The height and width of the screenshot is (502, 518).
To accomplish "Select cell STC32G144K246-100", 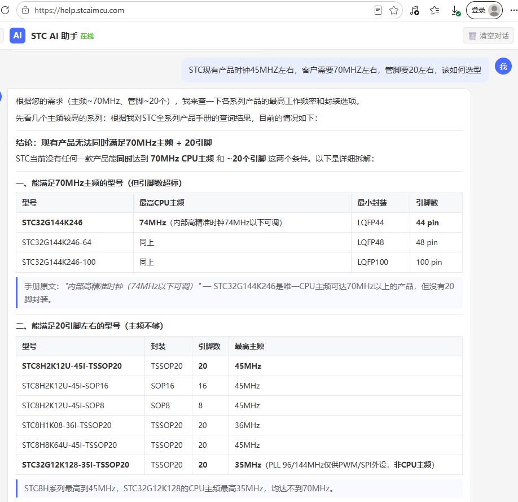I will 74,262.
